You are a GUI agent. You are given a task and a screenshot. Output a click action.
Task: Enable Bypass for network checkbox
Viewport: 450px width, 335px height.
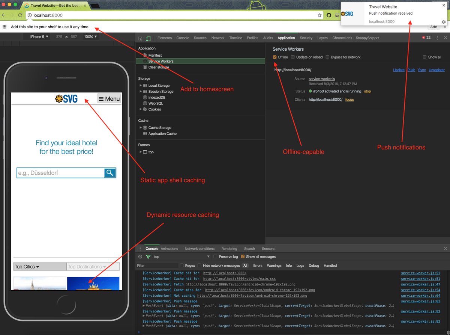click(x=327, y=57)
